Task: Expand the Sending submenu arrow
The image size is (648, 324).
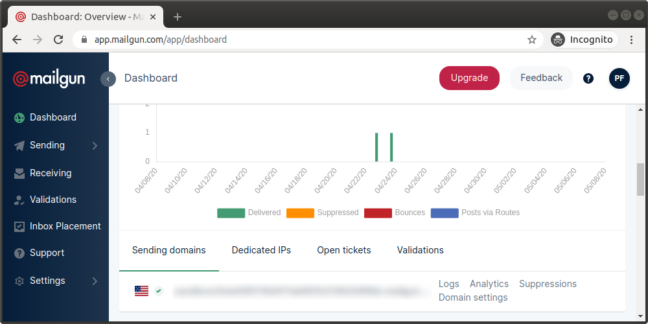Action: [x=95, y=146]
